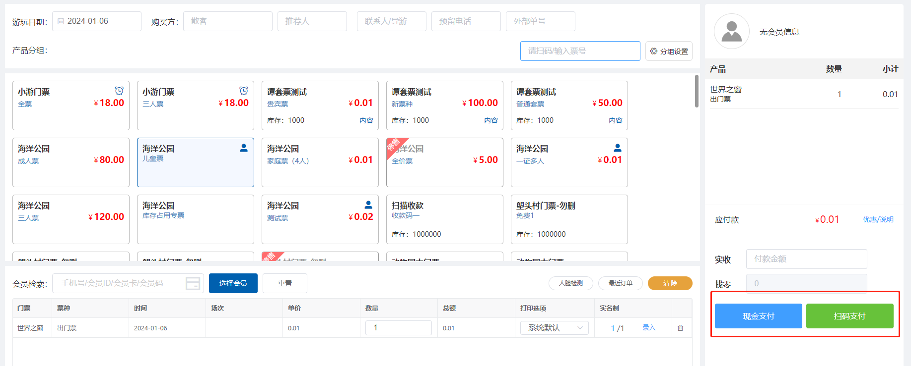The width and height of the screenshot is (911, 366).
Task: Open the 系统默认 print option dropdown
Action: point(554,328)
